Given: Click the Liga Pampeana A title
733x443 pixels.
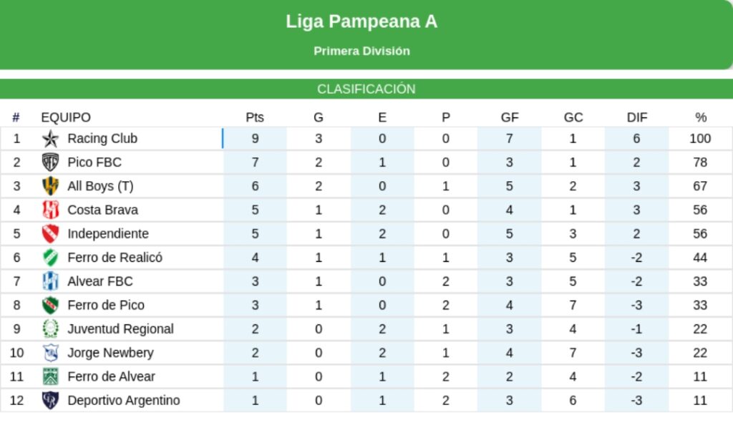Looking at the screenshot, I should click(x=361, y=21).
